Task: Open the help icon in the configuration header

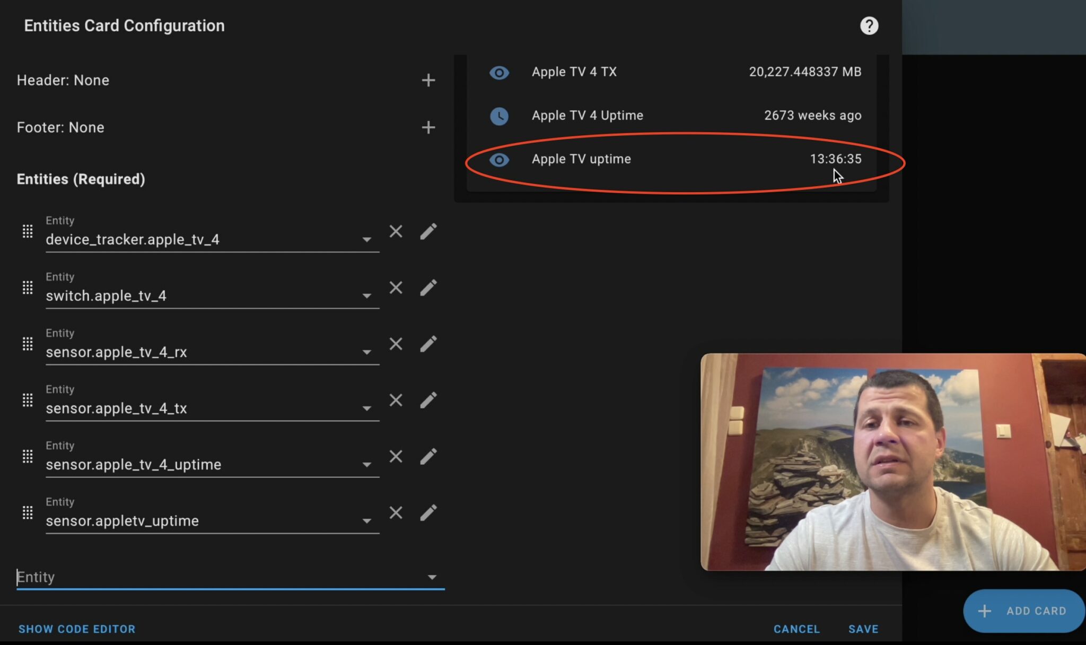Action: point(869,25)
